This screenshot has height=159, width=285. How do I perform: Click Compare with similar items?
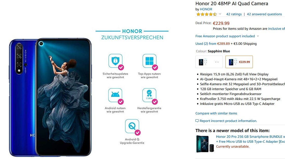pos(216,113)
